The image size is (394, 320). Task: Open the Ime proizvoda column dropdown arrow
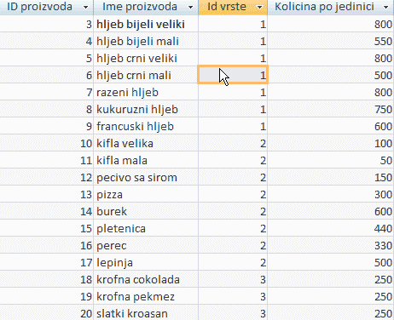(190, 7)
